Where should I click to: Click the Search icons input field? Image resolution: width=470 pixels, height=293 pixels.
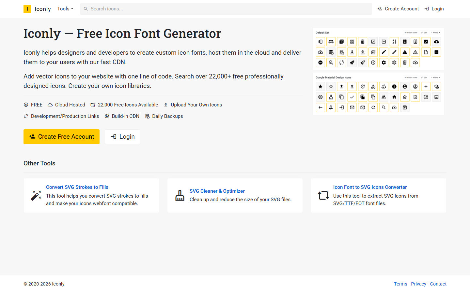(226, 9)
